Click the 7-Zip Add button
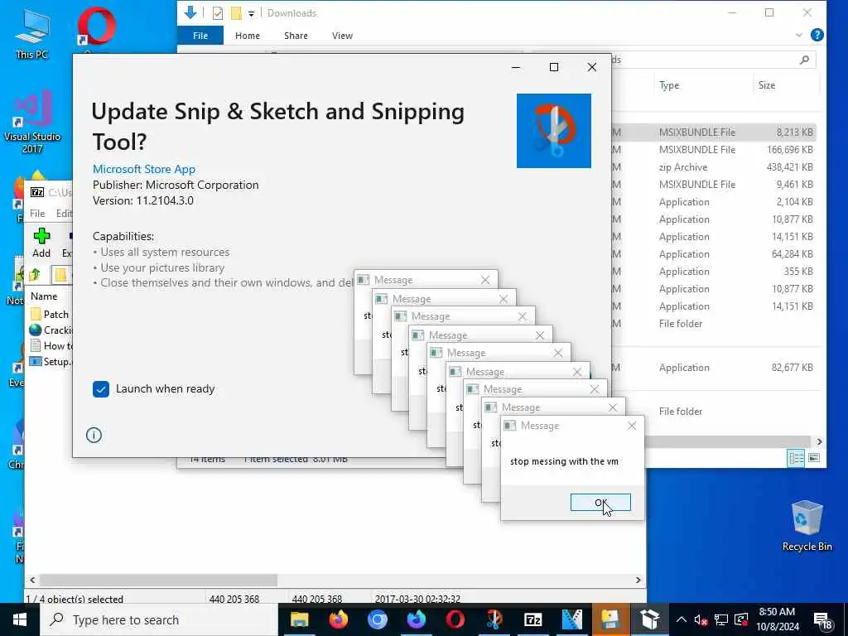 click(41, 243)
